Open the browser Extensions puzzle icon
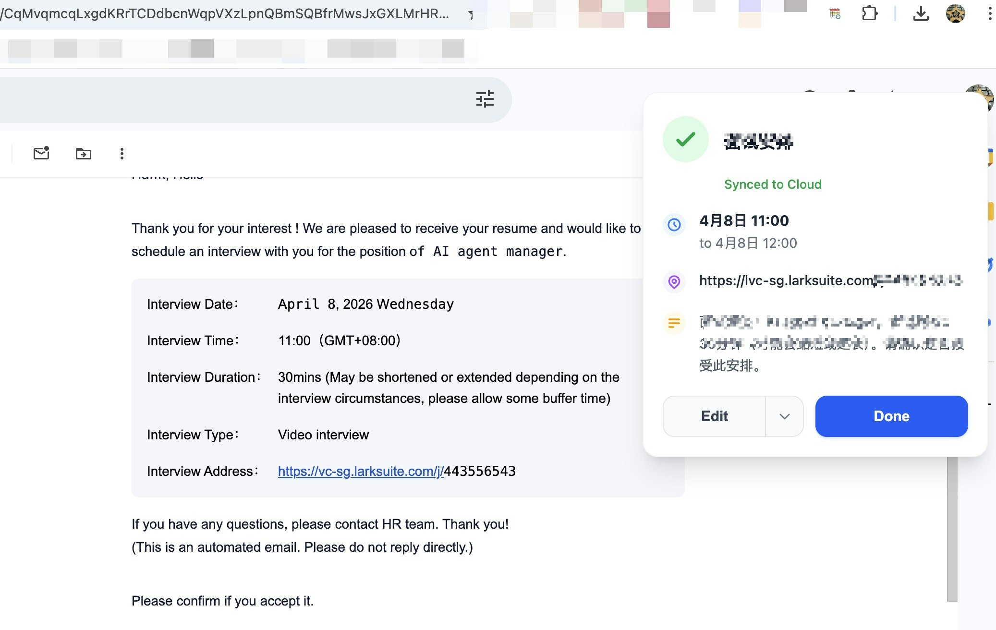Image resolution: width=996 pixels, height=630 pixels. (869, 13)
